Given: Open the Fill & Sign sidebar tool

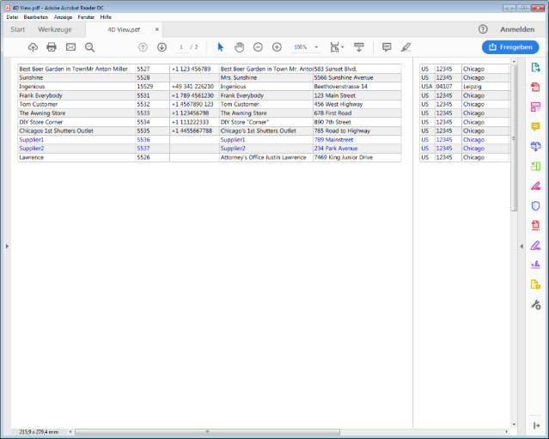Looking at the screenshot, I should tap(535, 246).
